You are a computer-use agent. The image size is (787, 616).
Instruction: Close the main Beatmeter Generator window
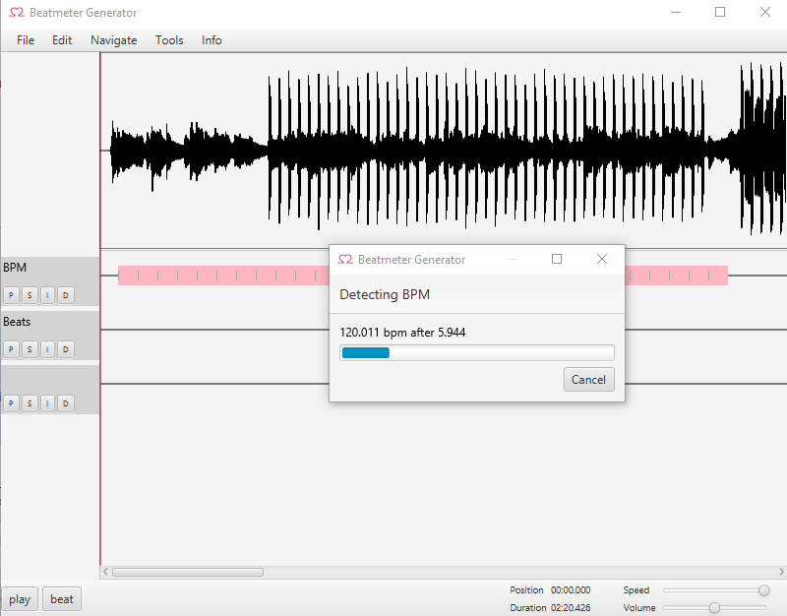pyautogui.click(x=765, y=12)
